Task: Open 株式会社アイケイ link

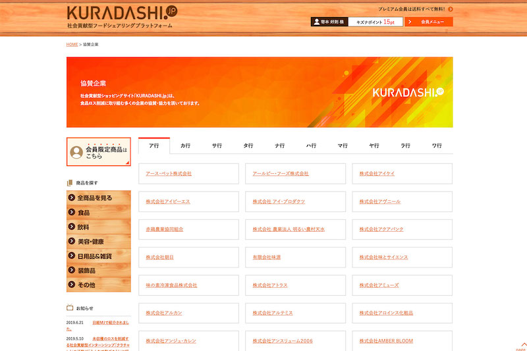Action: click(x=377, y=174)
